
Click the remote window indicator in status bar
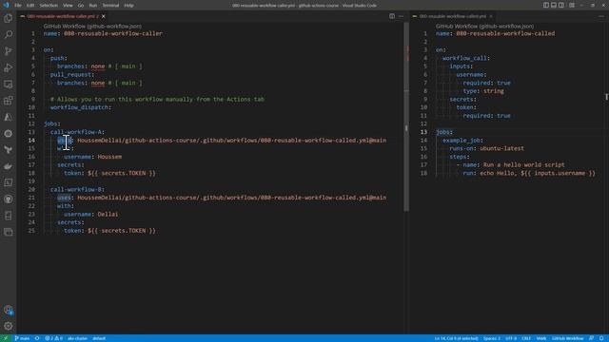(6, 338)
